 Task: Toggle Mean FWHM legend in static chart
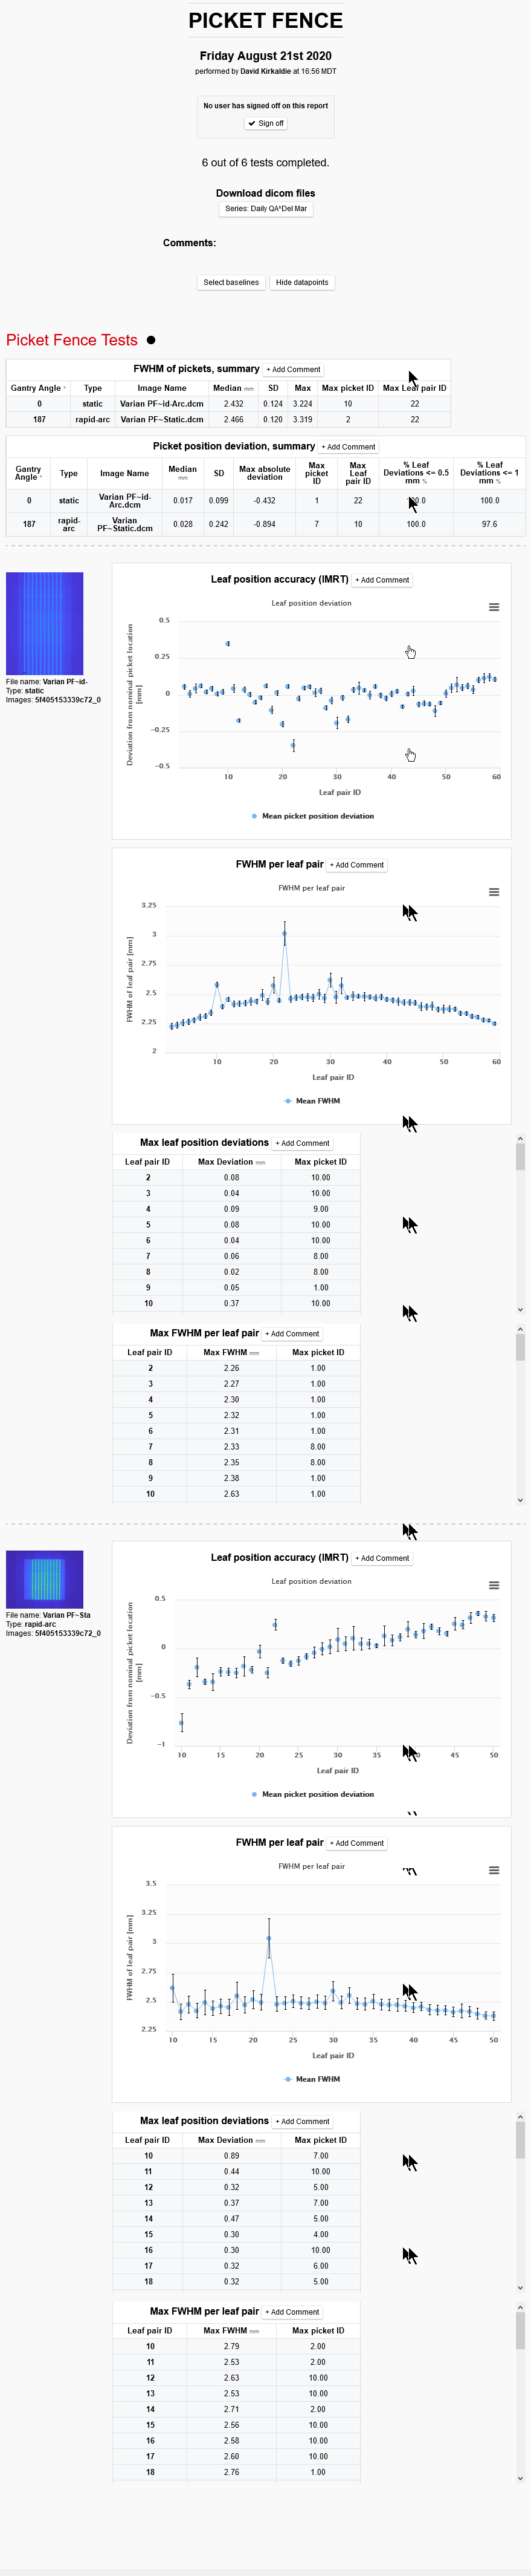(x=312, y=1101)
